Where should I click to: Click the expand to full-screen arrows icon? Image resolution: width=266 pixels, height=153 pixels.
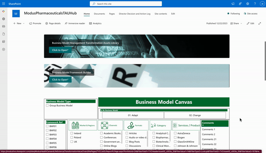tap(260, 23)
